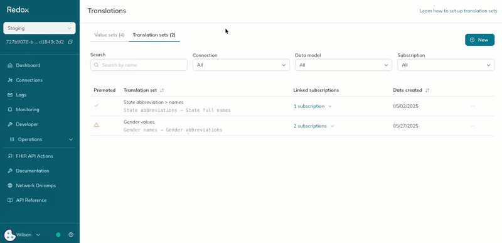The height and width of the screenshot is (243, 502).
Task: Open the Data model filter dropdown
Action: point(343,65)
